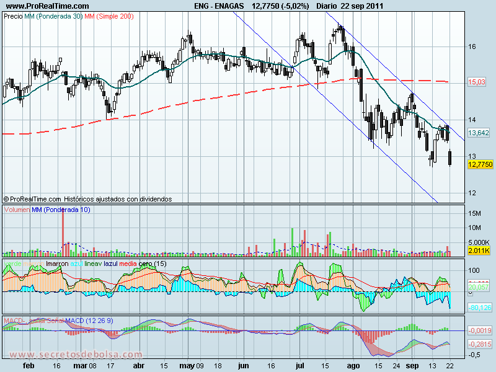Click the jun month label on time axis
This screenshot has height=372, width=496.
click(x=243, y=366)
